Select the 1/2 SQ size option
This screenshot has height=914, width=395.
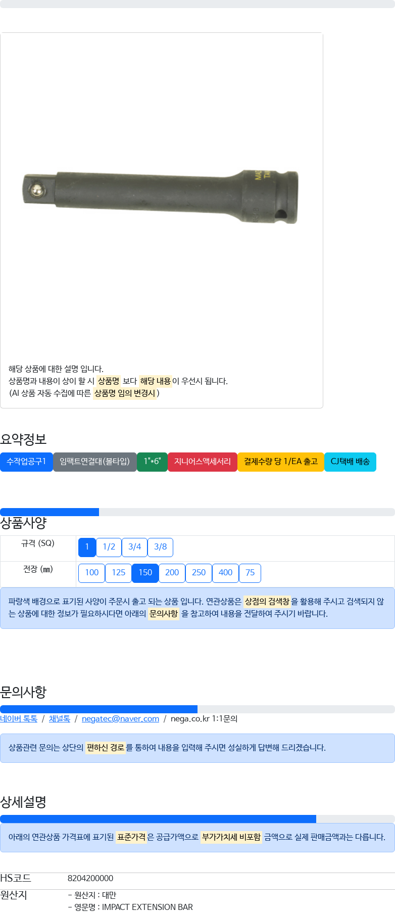point(109,547)
